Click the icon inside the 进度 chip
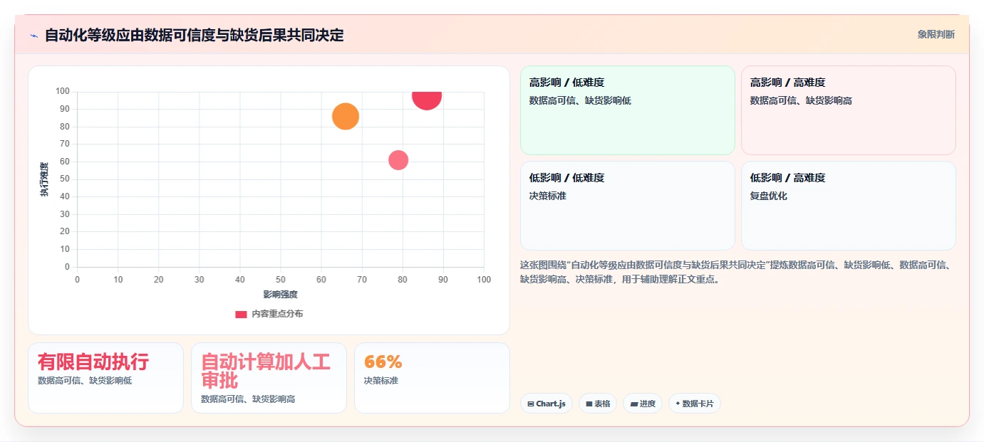The height and width of the screenshot is (442, 984). (x=634, y=404)
